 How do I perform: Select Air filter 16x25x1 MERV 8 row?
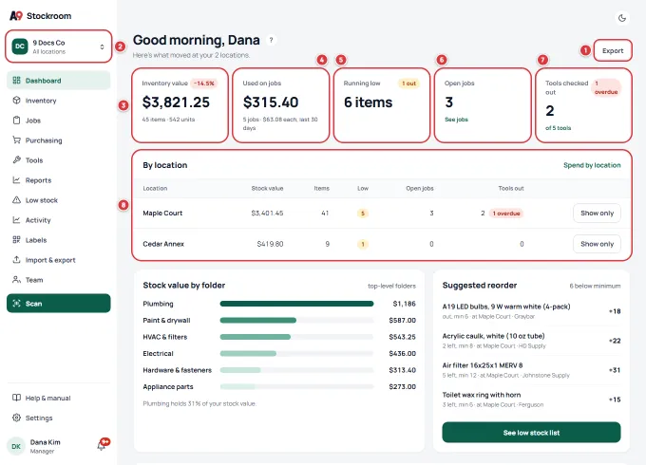point(531,370)
